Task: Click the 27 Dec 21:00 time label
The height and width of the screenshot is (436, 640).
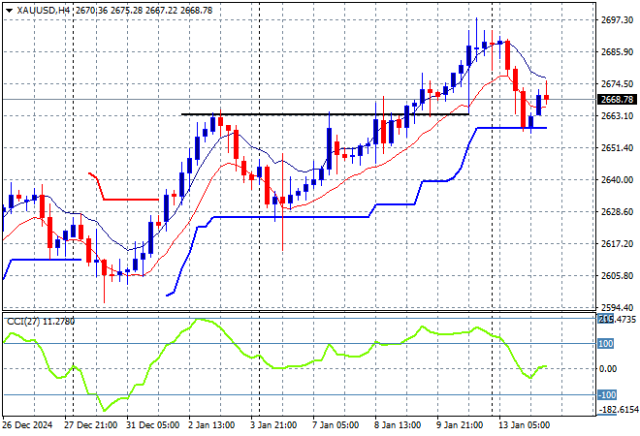Action: click(90, 425)
